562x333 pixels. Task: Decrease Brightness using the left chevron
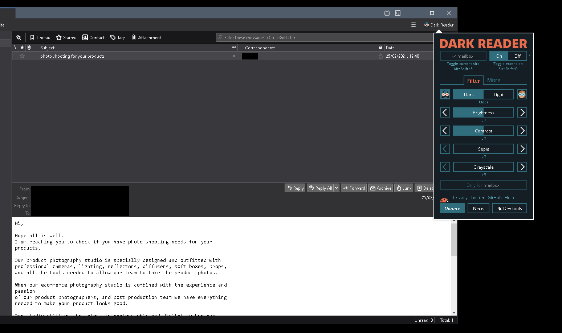click(445, 112)
